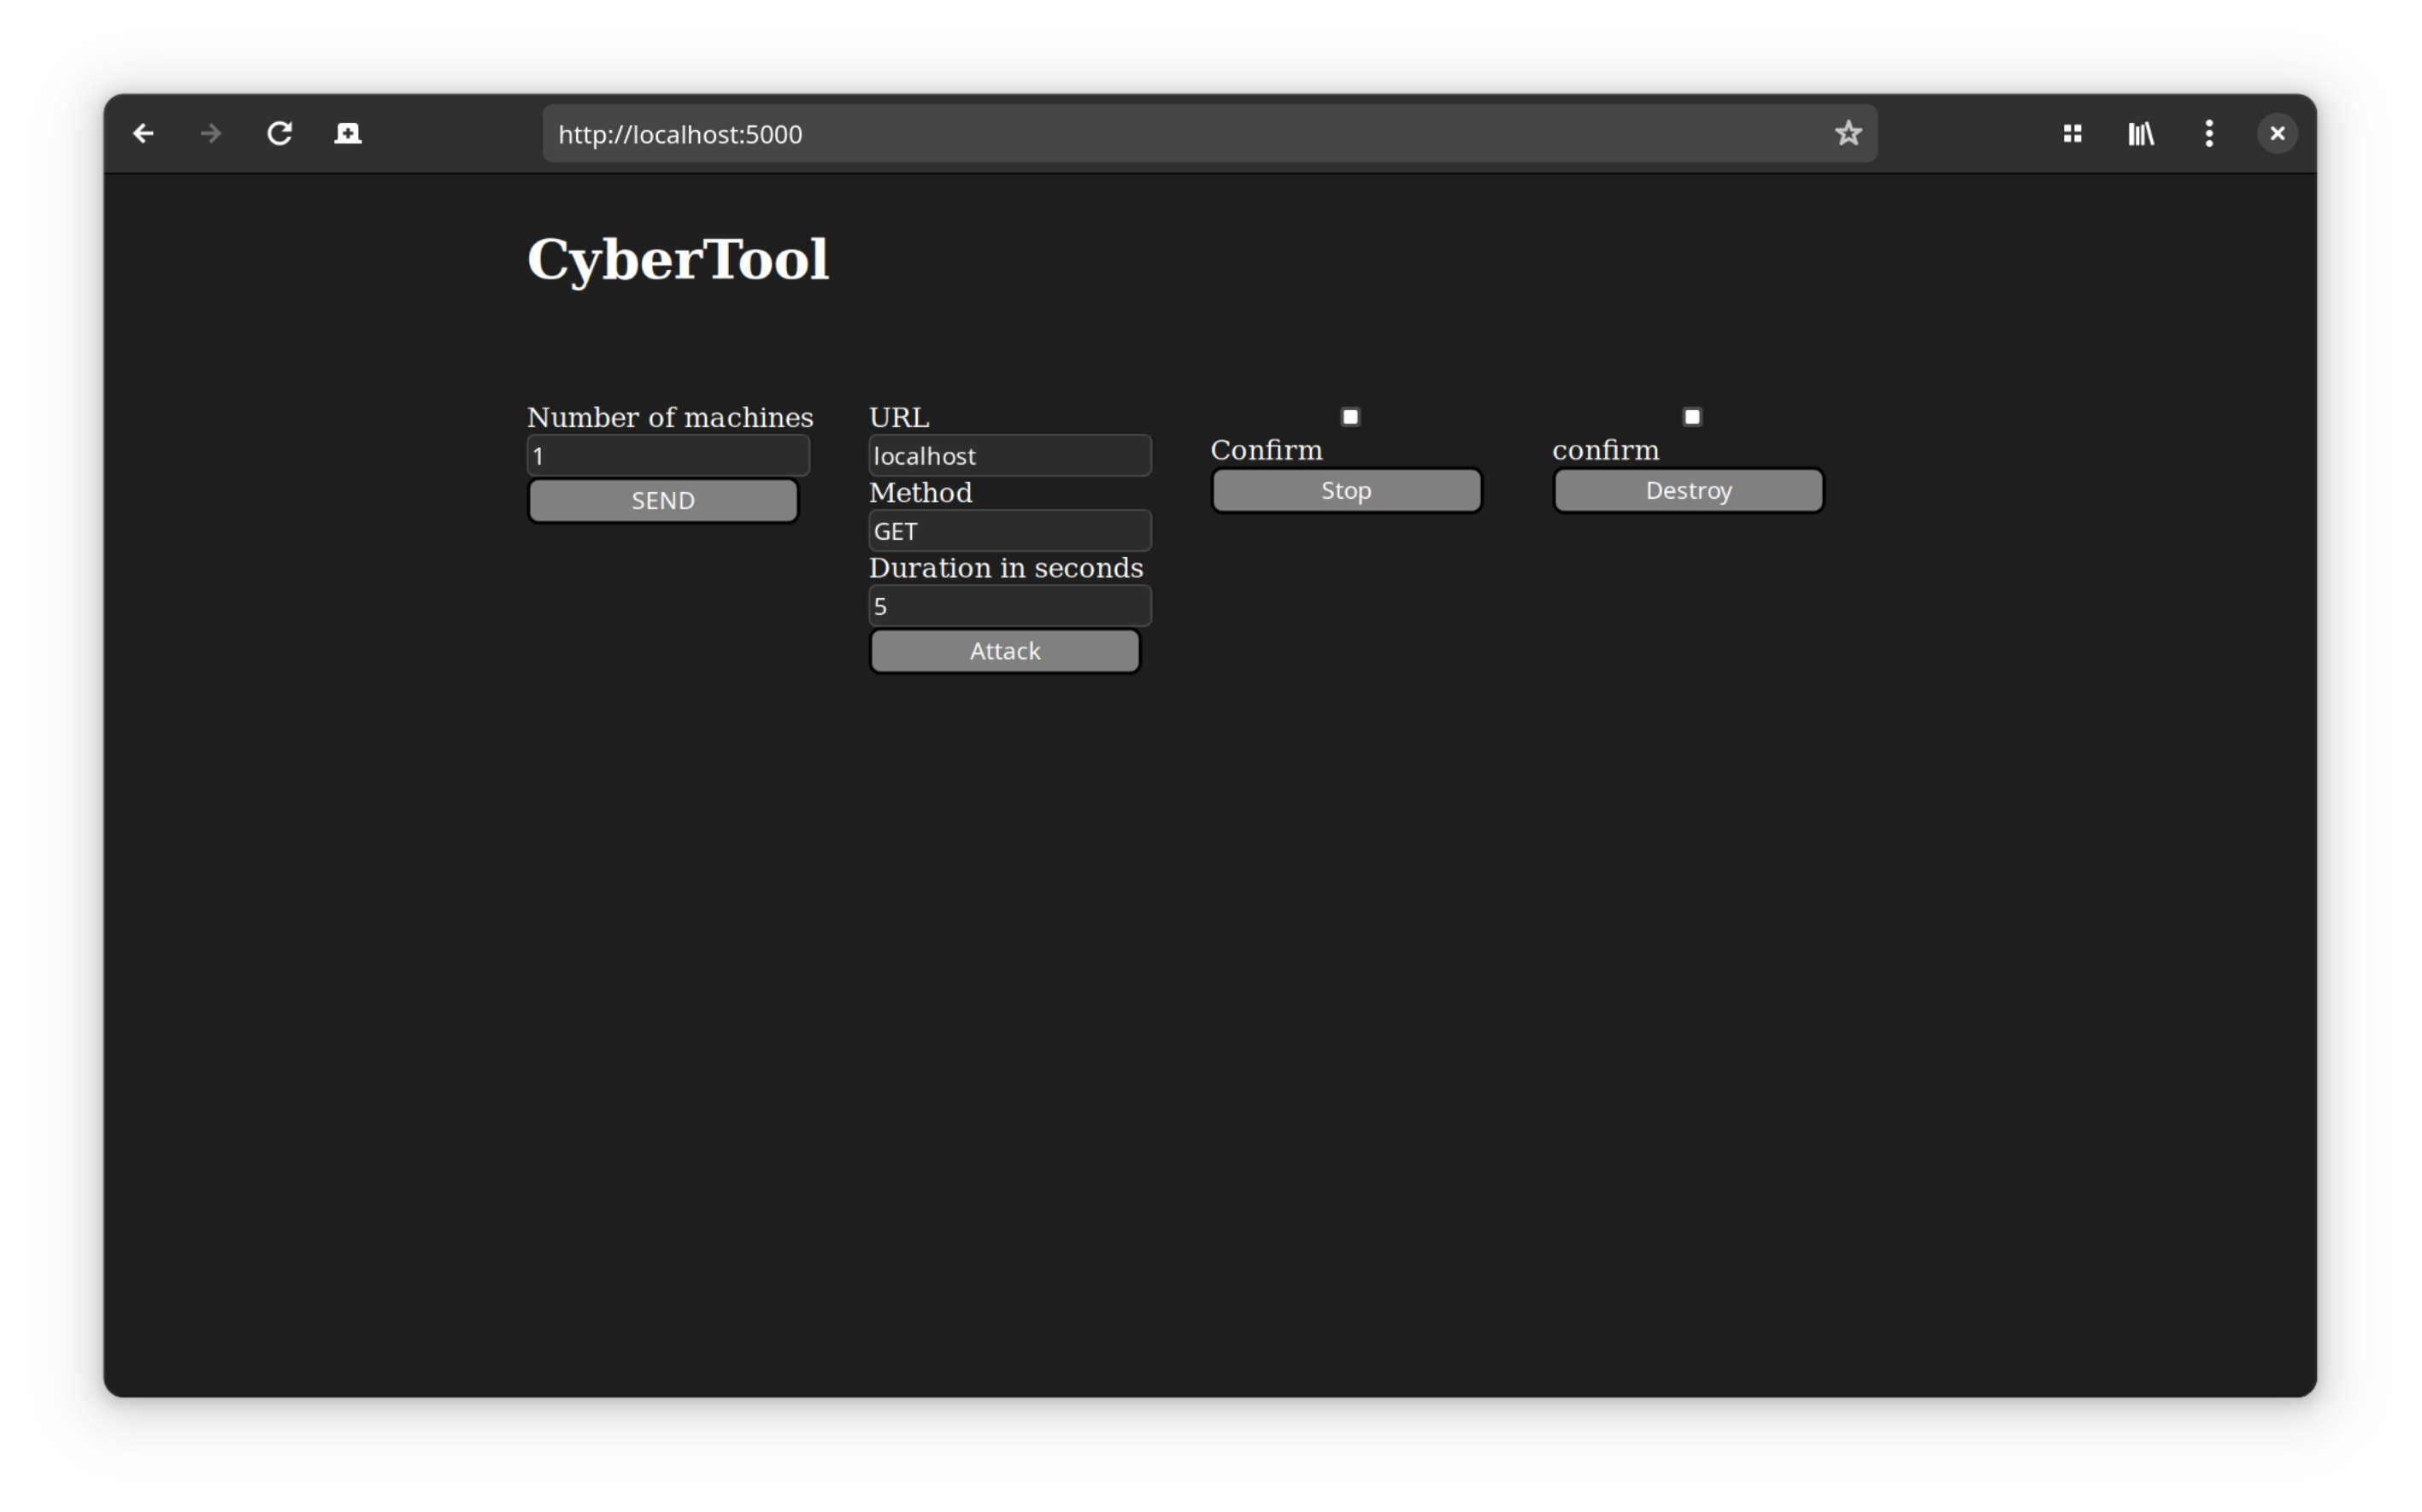
Task: Click the Duration in seconds field
Action: 1009,606
